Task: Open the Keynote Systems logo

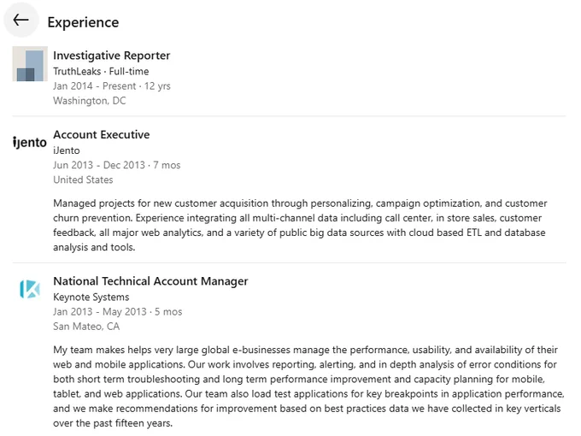Action: (30, 289)
